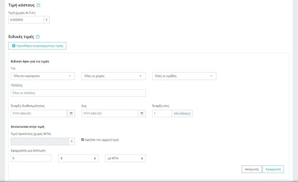This screenshot has height=182, width=298.
Task: Expand Όλες οι χώρες country dropdown
Action: click(113, 76)
